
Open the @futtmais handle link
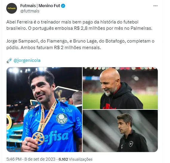(30, 11)
